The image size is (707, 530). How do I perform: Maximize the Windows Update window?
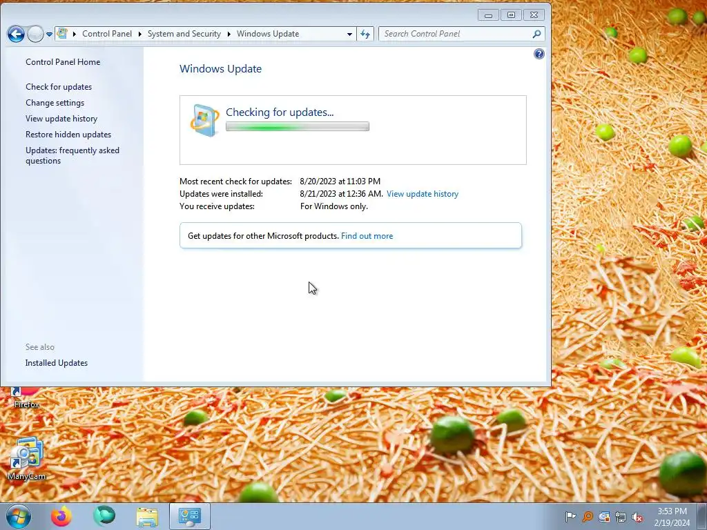coord(511,15)
